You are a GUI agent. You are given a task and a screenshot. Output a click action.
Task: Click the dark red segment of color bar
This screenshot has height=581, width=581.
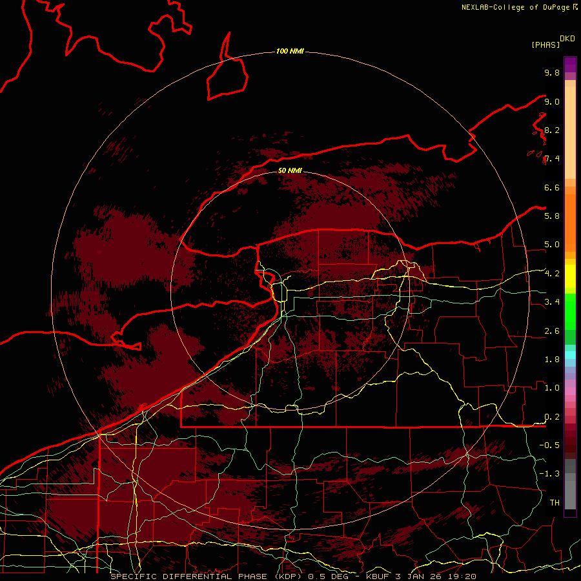[570, 442]
